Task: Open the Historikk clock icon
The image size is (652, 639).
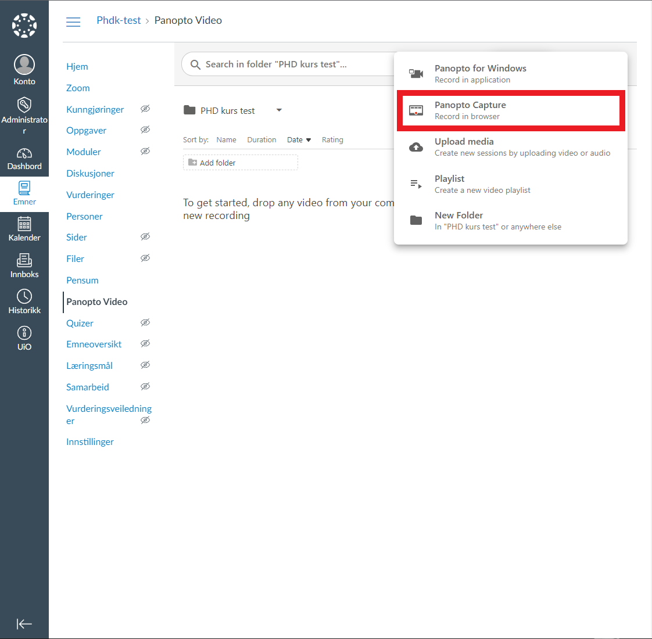Action: [x=24, y=296]
